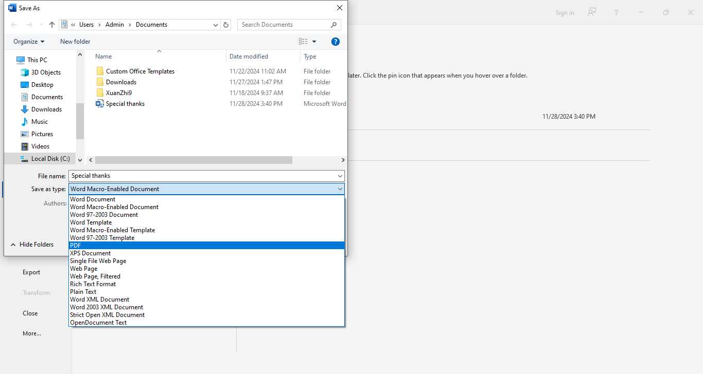Select XPS Document type

pos(206,253)
